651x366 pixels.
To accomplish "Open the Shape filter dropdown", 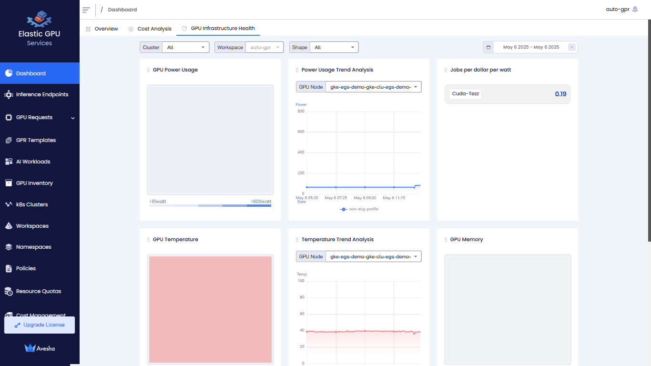I will coord(334,47).
